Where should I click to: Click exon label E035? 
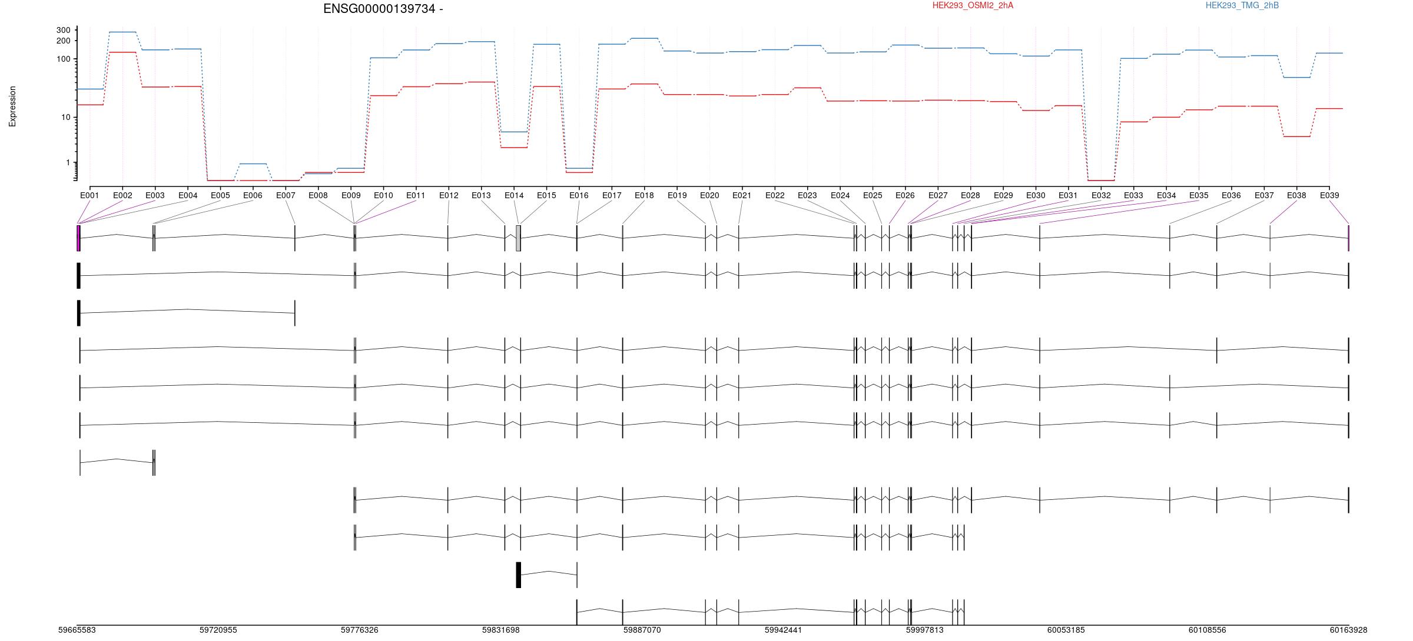1199,195
